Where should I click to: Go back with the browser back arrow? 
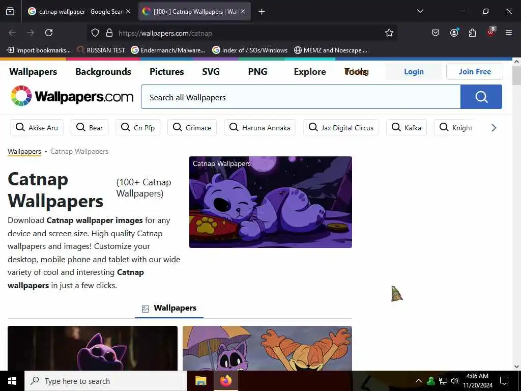coord(12,33)
